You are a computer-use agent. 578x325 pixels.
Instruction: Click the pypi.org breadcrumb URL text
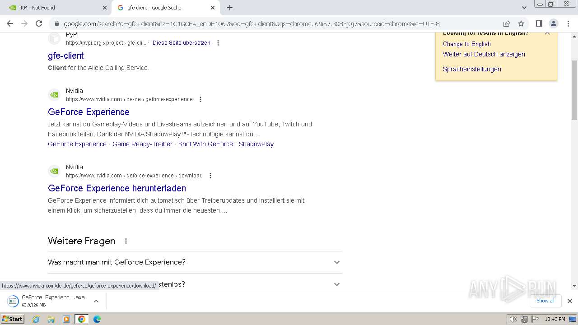(x=106, y=43)
